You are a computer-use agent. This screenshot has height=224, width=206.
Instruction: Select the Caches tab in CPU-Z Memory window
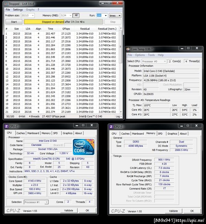coord(125,133)
